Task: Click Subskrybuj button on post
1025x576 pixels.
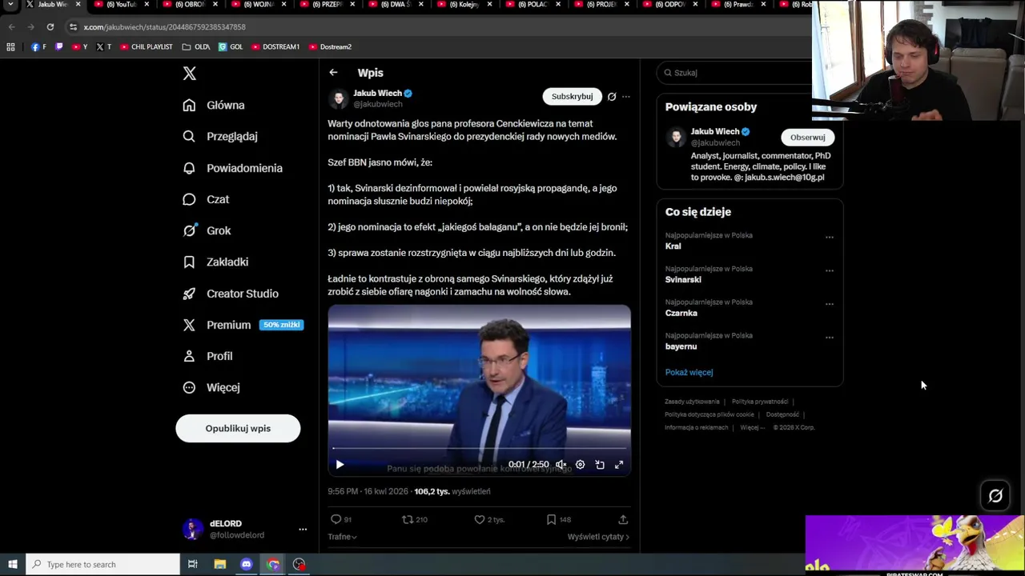Action: click(x=572, y=96)
